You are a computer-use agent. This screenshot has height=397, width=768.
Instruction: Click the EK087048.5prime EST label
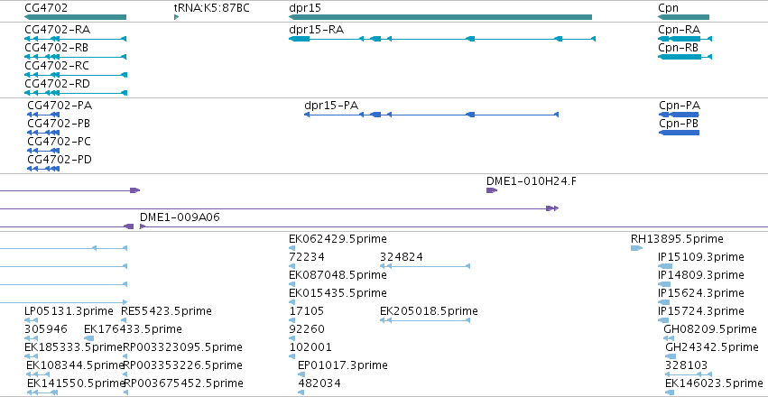coord(338,275)
